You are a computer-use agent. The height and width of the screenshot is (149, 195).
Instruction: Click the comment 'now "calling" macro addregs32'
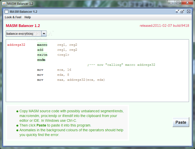121,65
